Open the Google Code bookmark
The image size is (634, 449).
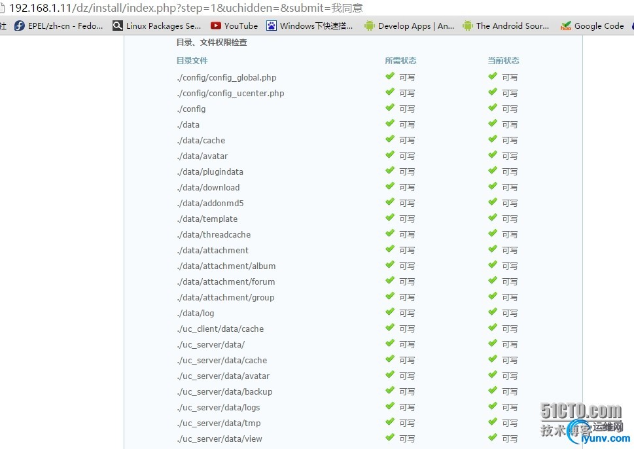(x=592, y=26)
